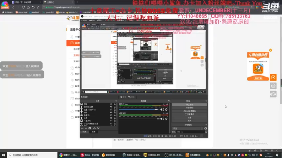
Task: Open gear settings for 桌面音频 channel
Action: coord(166,119)
